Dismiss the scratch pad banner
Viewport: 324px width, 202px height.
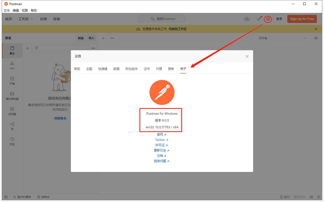pos(316,29)
